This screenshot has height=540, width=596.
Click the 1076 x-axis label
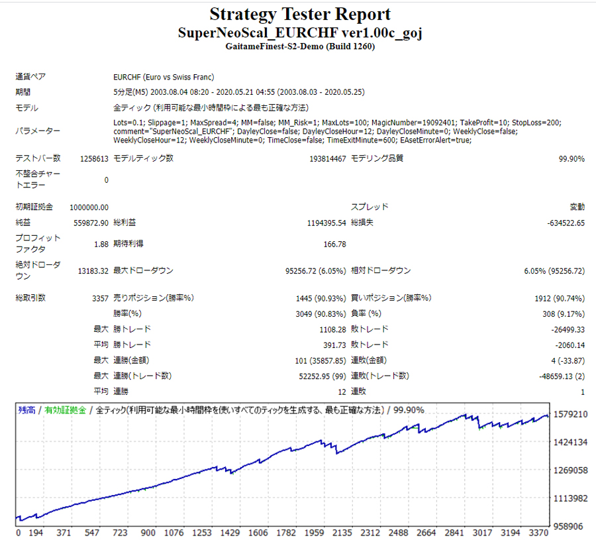[x=174, y=533]
